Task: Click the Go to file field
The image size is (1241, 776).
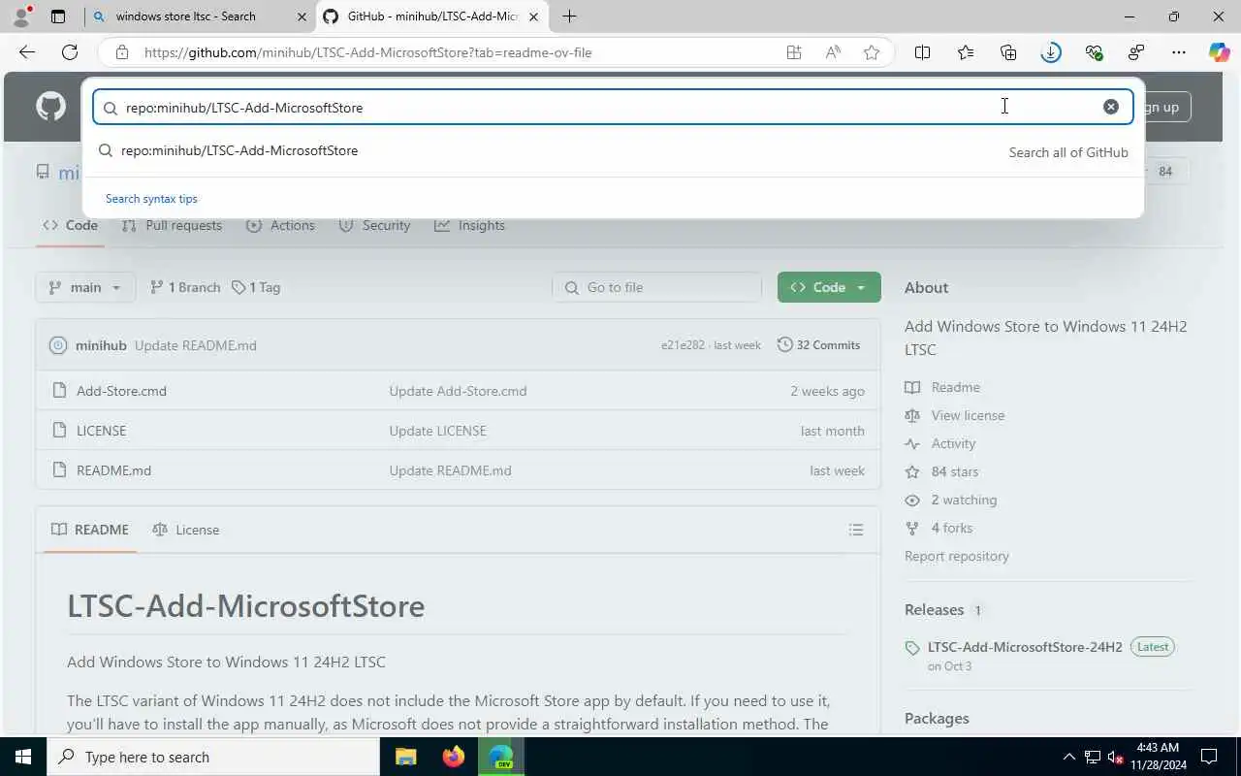Action: tap(657, 287)
